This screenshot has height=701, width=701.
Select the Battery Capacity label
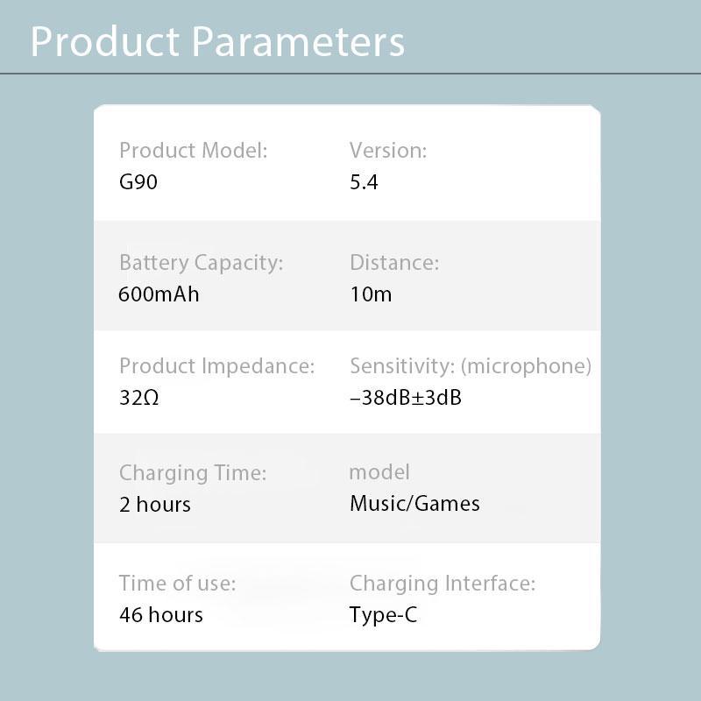(202, 263)
